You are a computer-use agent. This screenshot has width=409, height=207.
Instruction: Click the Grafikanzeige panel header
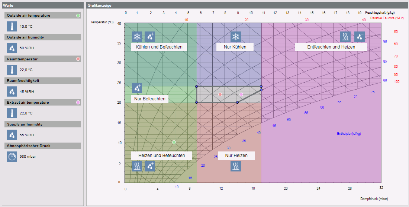247,5
